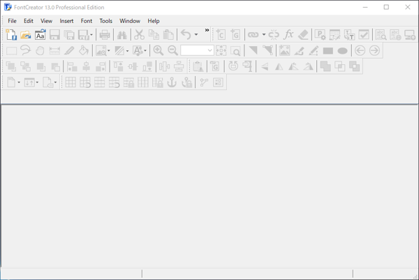Click the checkmark validate icon
This screenshot has height=280, width=419.
(364, 35)
